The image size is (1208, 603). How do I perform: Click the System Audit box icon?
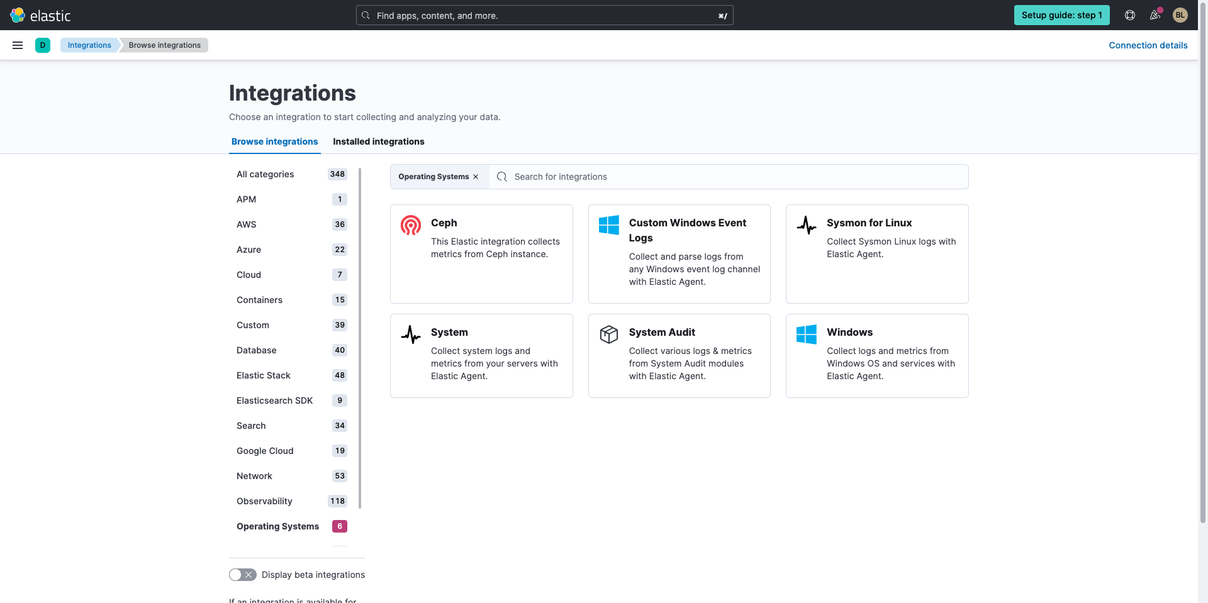(x=609, y=335)
